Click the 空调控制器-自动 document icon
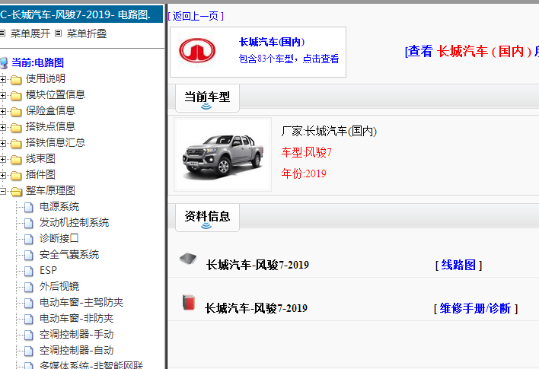539x369 pixels. 29,352
